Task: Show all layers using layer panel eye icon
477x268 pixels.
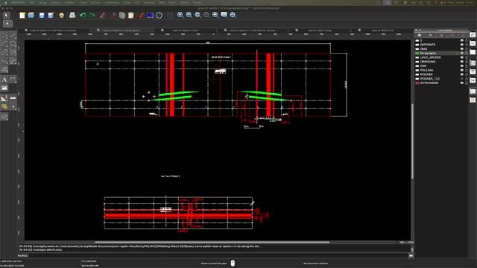Action: 419,35
